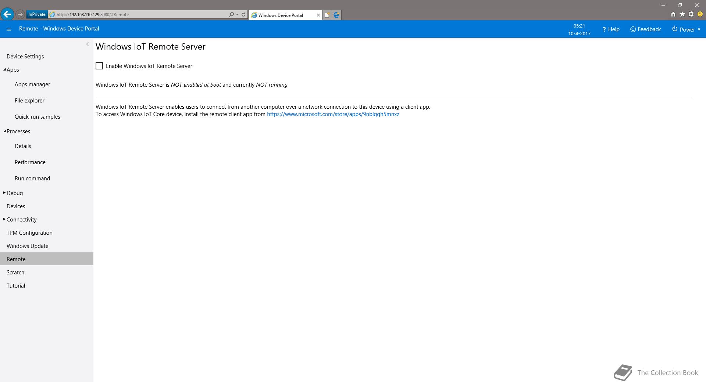Image resolution: width=706 pixels, height=382 pixels.
Task: Expand the Debug tree section
Action: coord(4,193)
